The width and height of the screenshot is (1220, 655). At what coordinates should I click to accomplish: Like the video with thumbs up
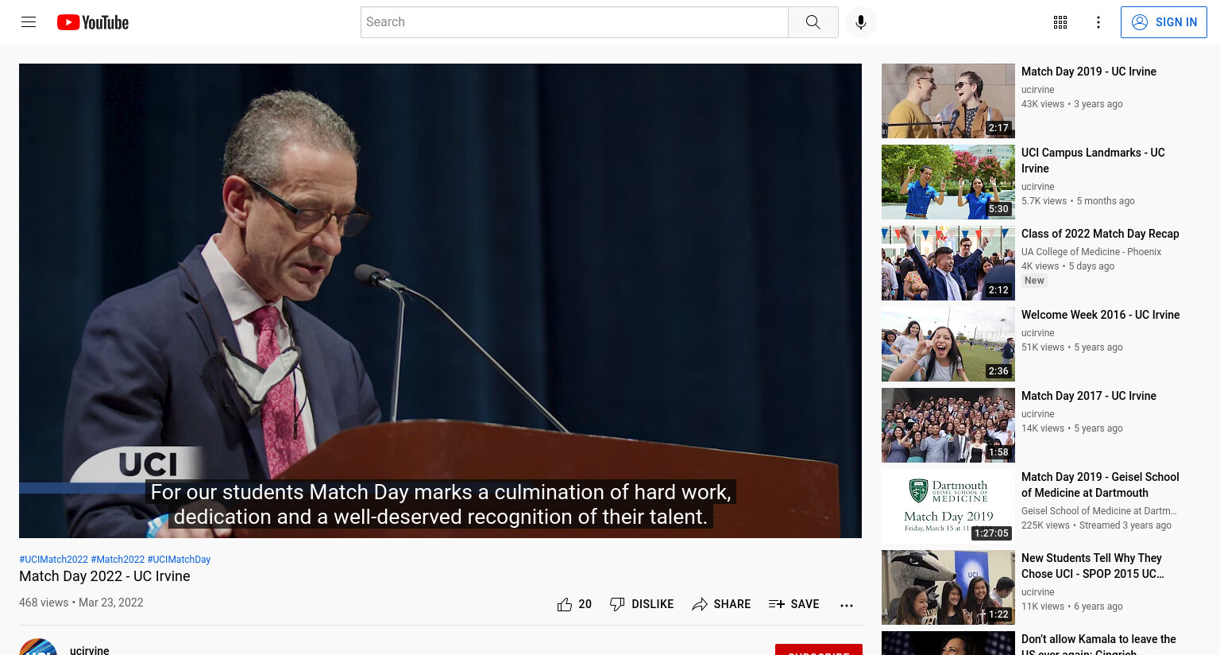pos(565,605)
